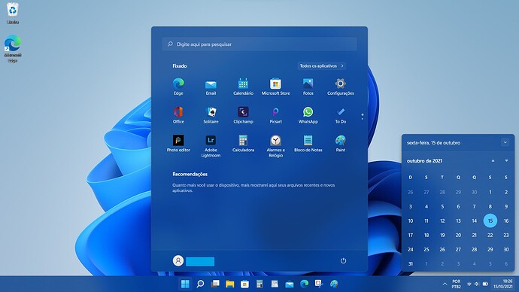
Task: Open Calculator on the taskbar
Action: pyautogui.click(x=259, y=284)
